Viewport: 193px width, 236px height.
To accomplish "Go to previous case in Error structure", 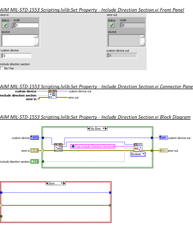I will pos(47,183).
